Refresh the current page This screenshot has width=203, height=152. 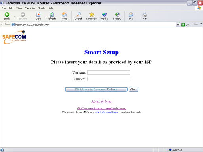point(51,14)
